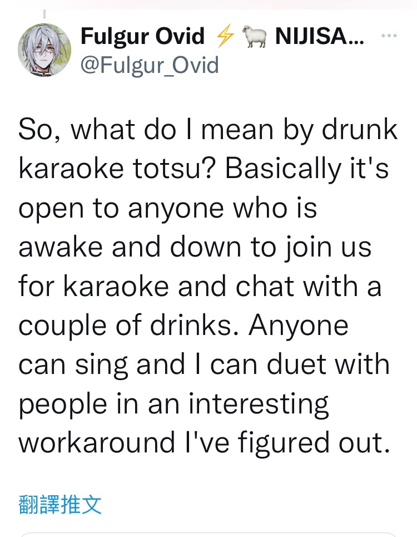
Task: Open the preview card edge below translate link
Action: click(209, 534)
